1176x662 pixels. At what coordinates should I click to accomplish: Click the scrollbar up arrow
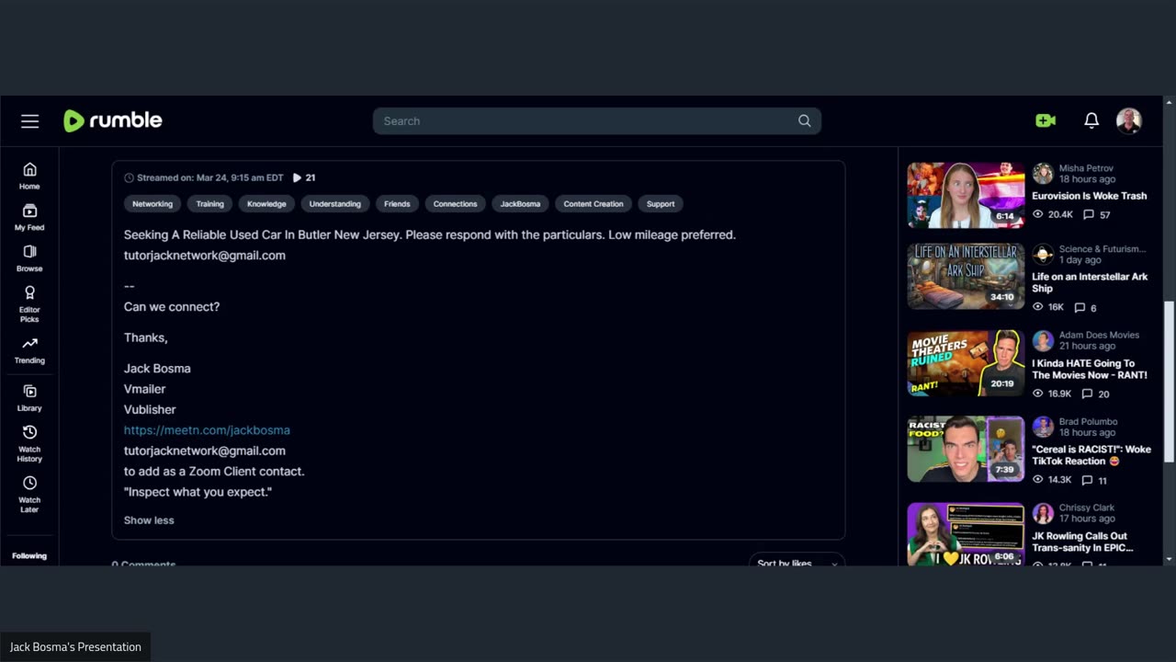[1169, 101]
